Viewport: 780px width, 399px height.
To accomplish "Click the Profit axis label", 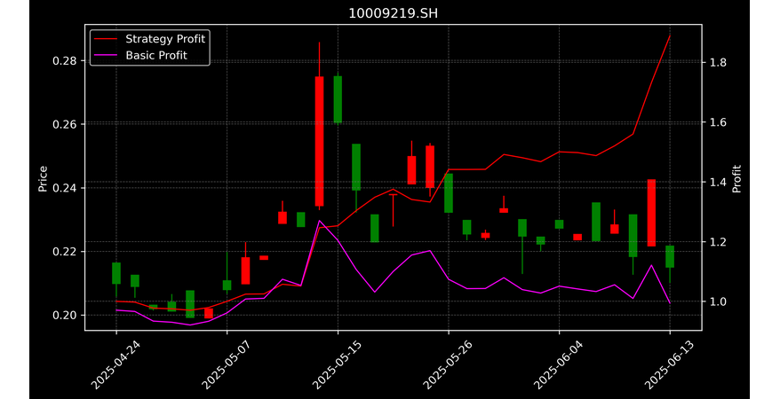I will point(736,178).
